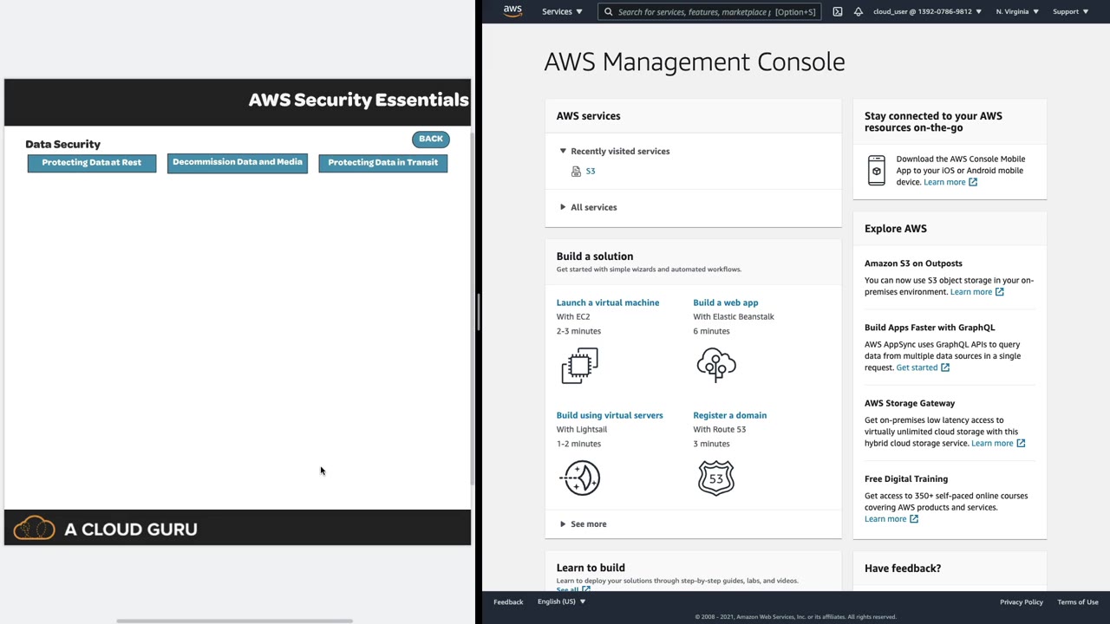Click the AWS logo home icon
Viewport: 1110px width, 624px height.
tap(513, 11)
